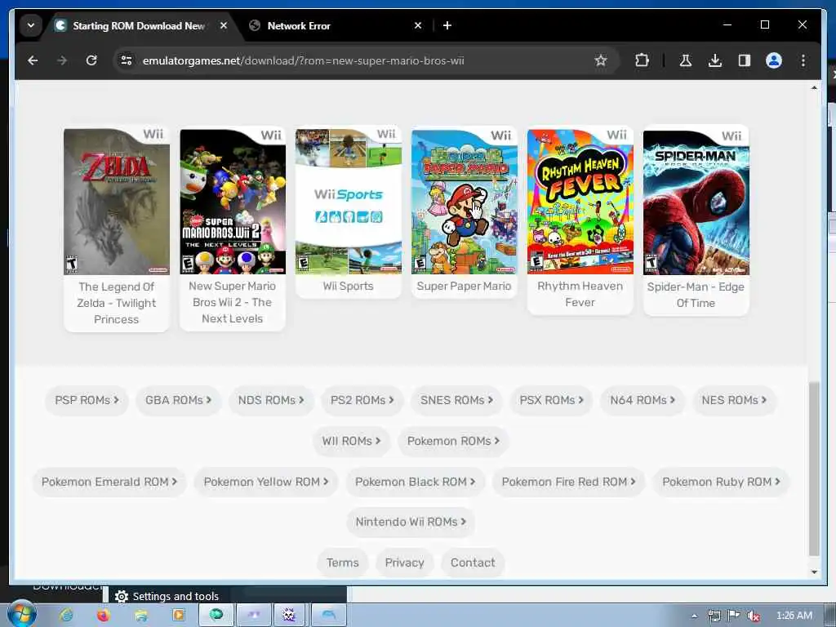Go back to the previous page

[33, 60]
